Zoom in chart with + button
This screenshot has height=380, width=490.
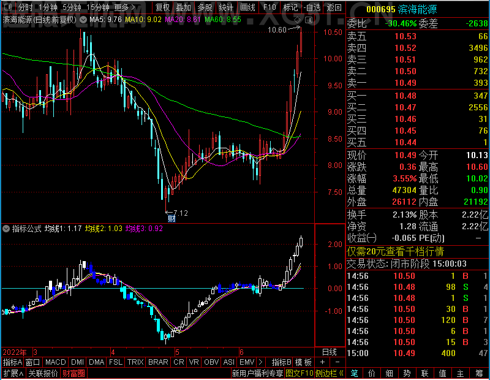[322, 362]
